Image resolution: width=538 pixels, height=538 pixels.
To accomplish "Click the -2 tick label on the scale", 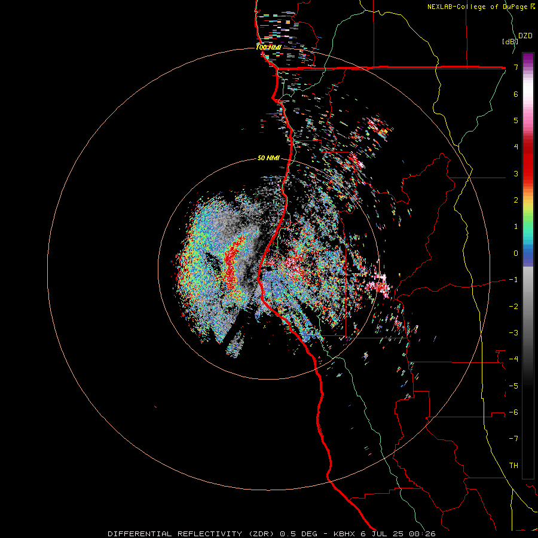I will point(513,307).
